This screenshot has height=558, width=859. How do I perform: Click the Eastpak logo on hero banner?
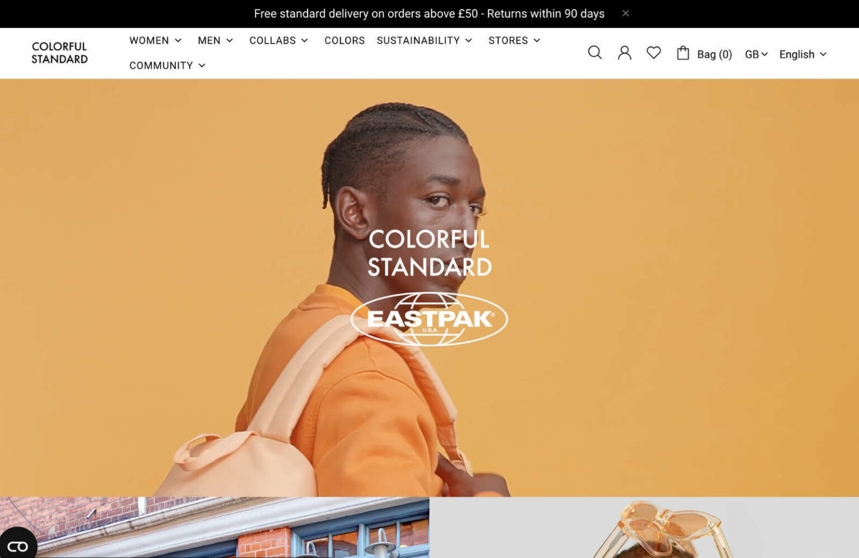coord(429,319)
